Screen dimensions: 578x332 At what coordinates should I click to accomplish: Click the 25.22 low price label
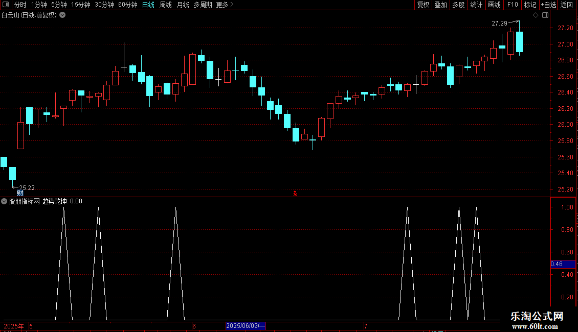pos(27,188)
